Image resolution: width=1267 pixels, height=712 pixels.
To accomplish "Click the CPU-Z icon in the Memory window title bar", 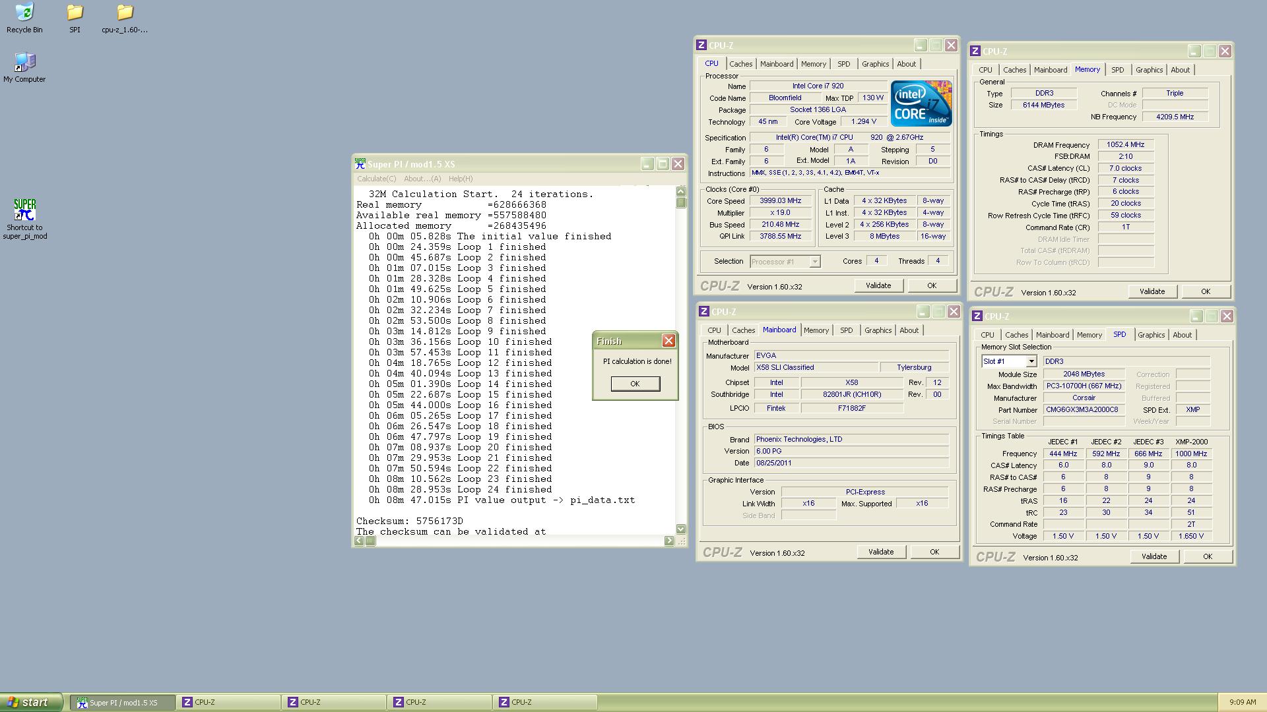I will [975, 51].
